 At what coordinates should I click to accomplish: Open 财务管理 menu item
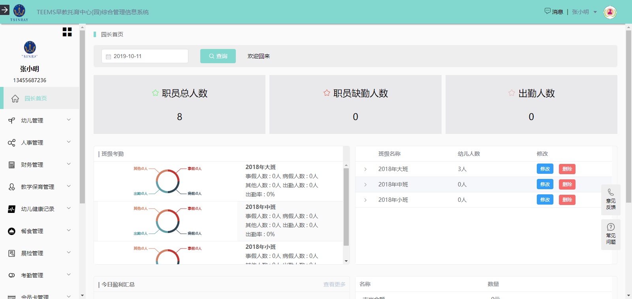pyautogui.click(x=39, y=165)
